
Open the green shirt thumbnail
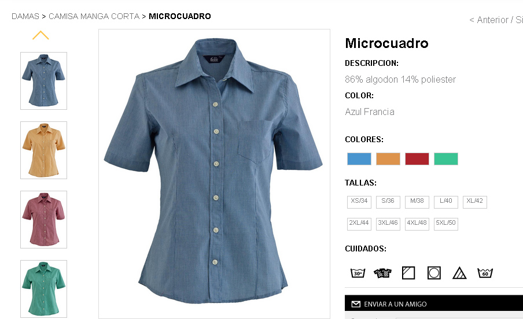[44, 289]
